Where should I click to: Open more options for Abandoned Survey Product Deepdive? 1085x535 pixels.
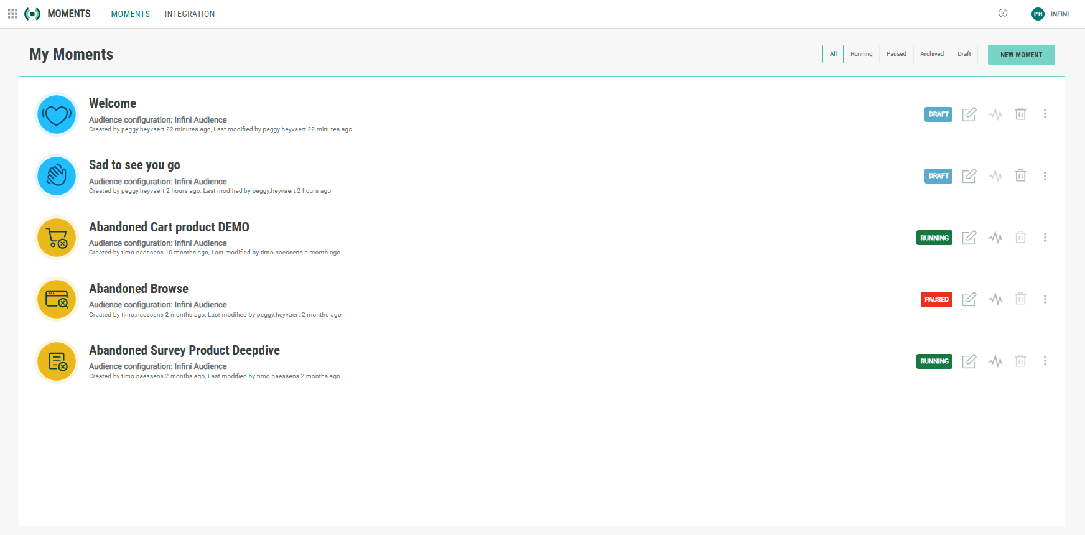[x=1045, y=361]
